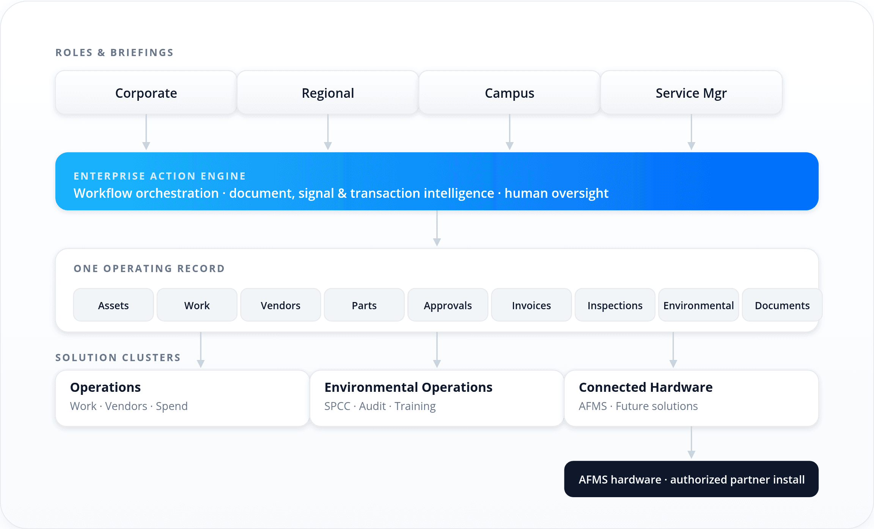
Task: Select the Assets record chip
Action: (113, 305)
